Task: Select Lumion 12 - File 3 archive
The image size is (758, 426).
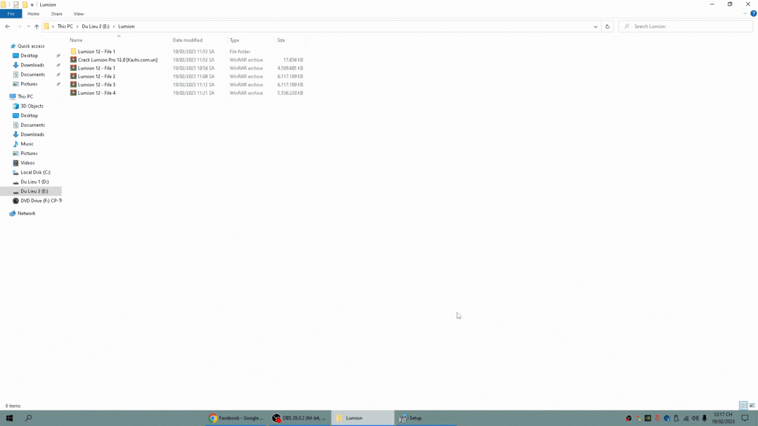Action: (x=96, y=85)
